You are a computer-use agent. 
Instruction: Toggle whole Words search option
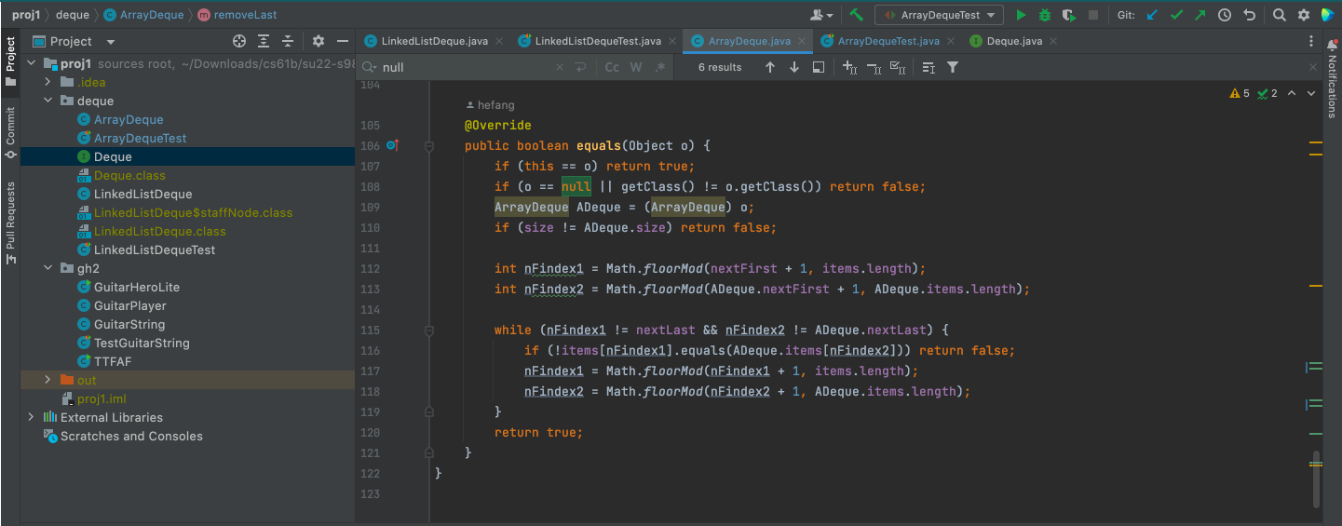tap(636, 67)
